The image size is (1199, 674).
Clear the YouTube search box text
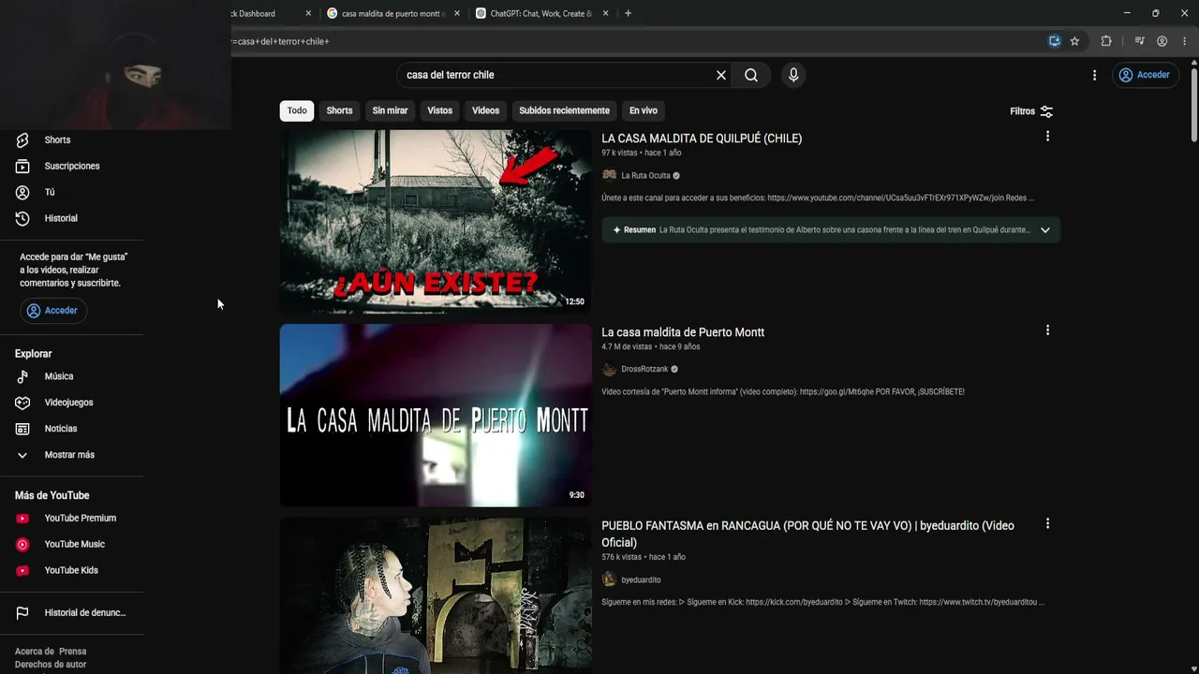(x=721, y=75)
